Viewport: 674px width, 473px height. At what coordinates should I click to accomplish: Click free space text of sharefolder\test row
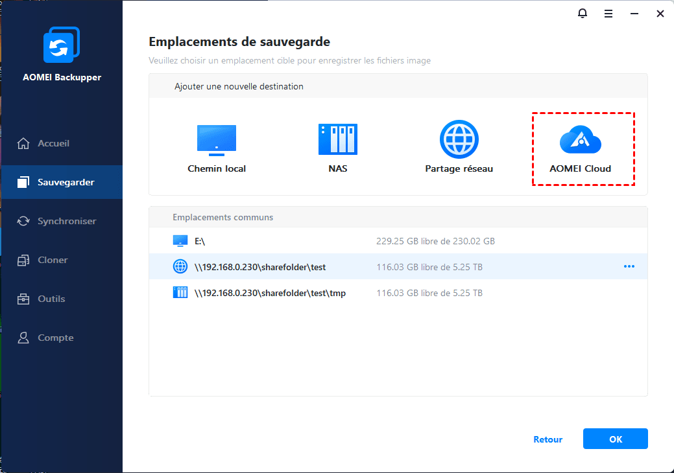click(x=429, y=267)
